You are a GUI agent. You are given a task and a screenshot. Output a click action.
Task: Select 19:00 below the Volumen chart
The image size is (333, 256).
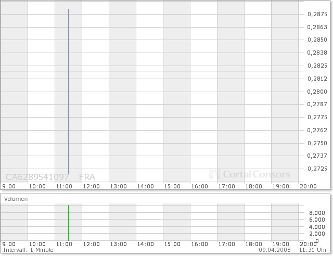click(281, 244)
